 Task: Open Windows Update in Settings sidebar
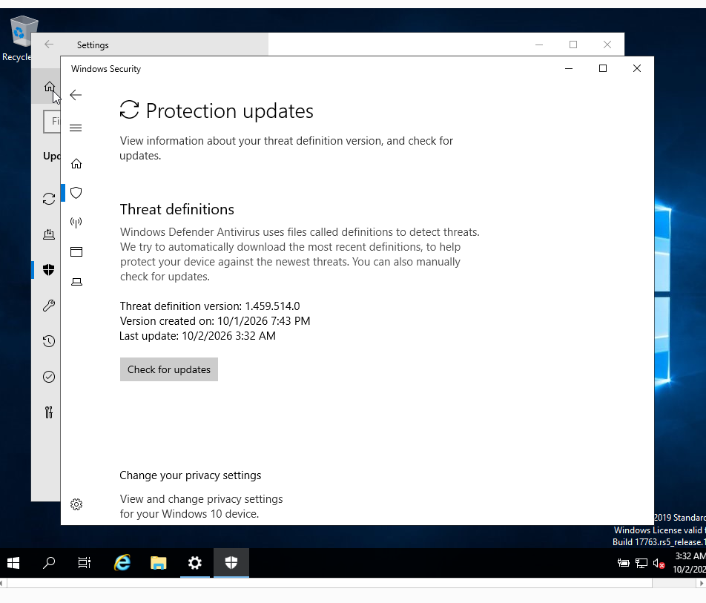pos(49,199)
